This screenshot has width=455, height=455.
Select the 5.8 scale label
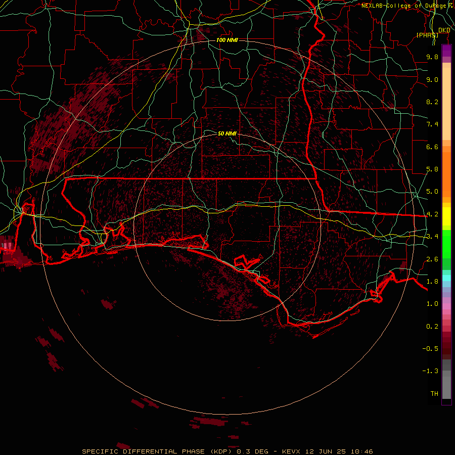pos(432,169)
